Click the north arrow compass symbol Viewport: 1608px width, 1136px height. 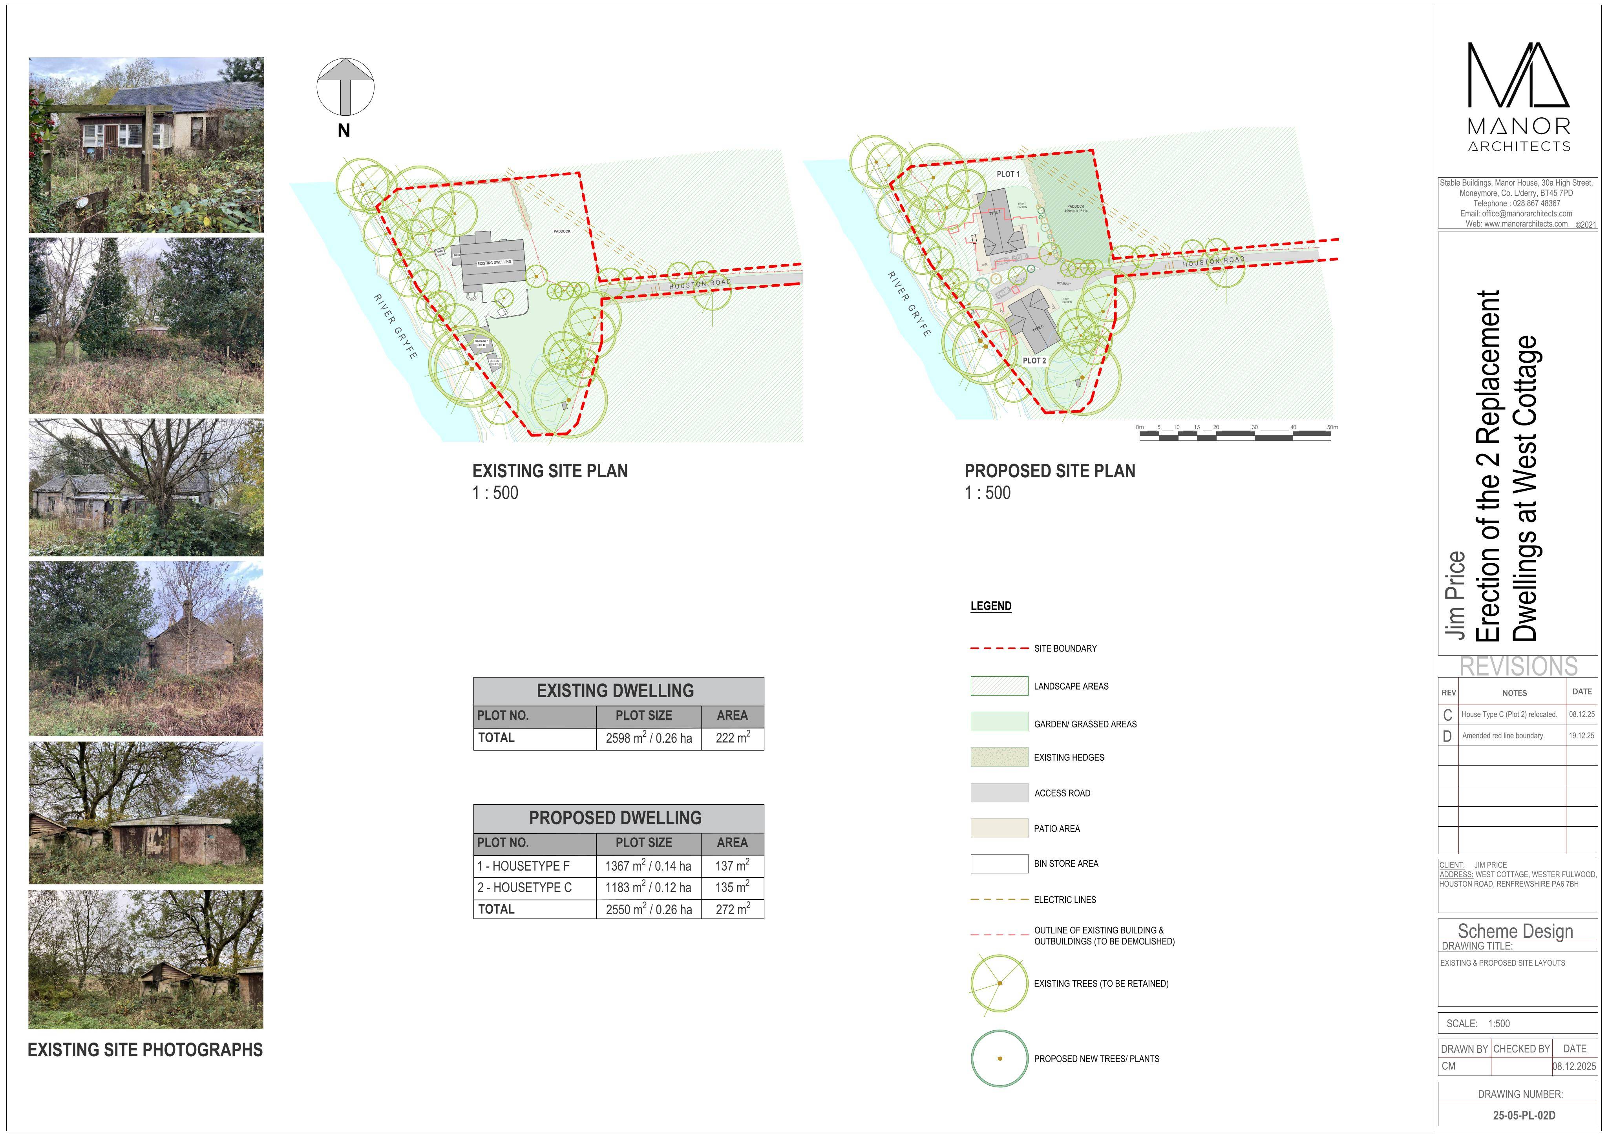tap(345, 87)
